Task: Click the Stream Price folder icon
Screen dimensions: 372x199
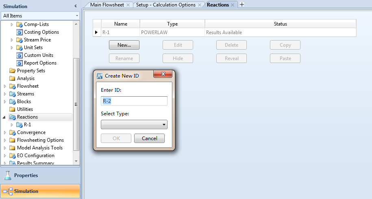Action: coord(19,40)
